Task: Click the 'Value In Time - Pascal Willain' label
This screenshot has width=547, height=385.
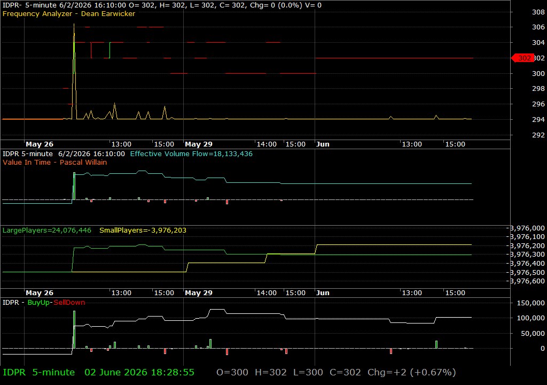Action: point(55,162)
